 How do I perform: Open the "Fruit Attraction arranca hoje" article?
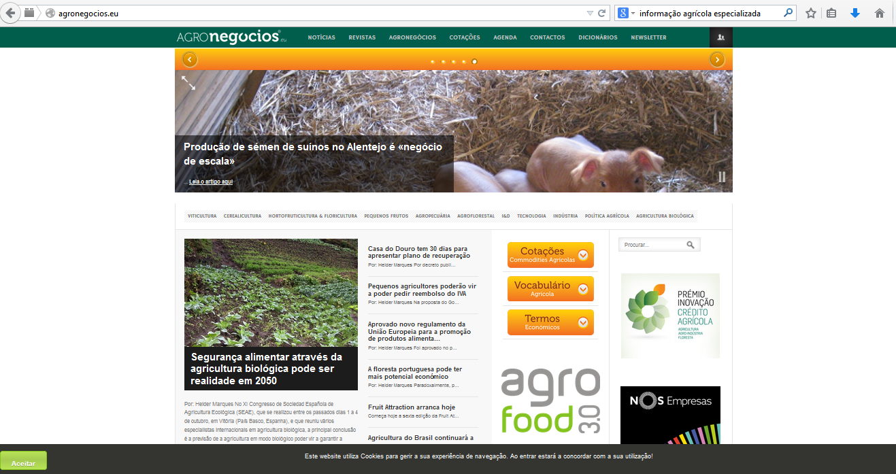412,407
